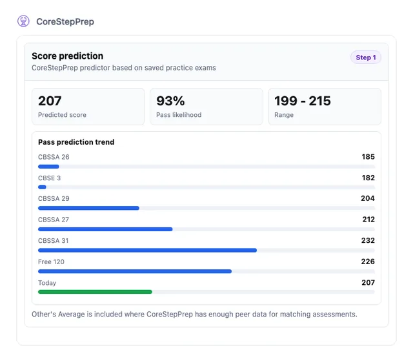Click the CBSSA 29 row label
This screenshot has height=363, width=413.
point(54,198)
